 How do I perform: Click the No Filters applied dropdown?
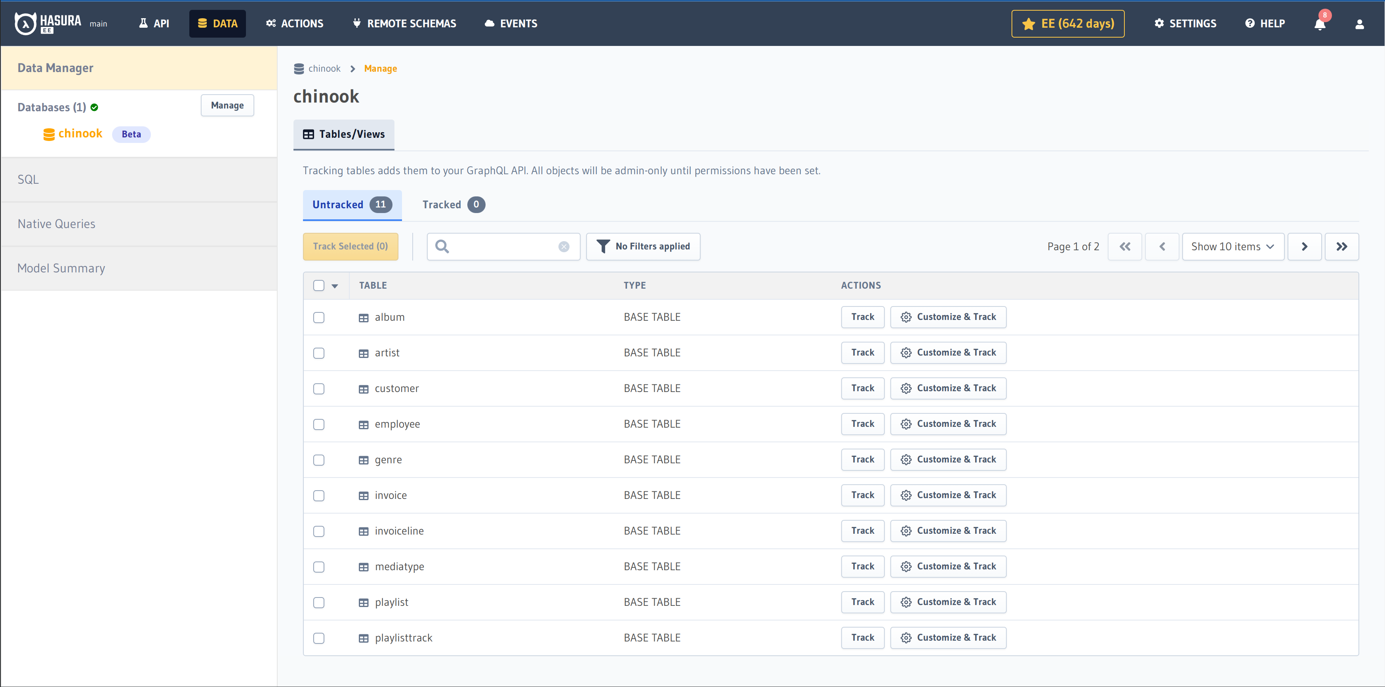642,246
